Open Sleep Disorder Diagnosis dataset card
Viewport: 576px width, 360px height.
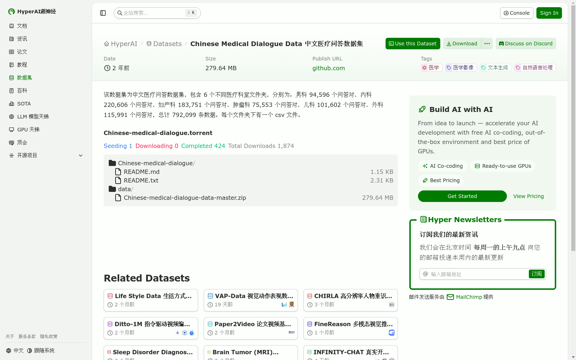pos(151,353)
